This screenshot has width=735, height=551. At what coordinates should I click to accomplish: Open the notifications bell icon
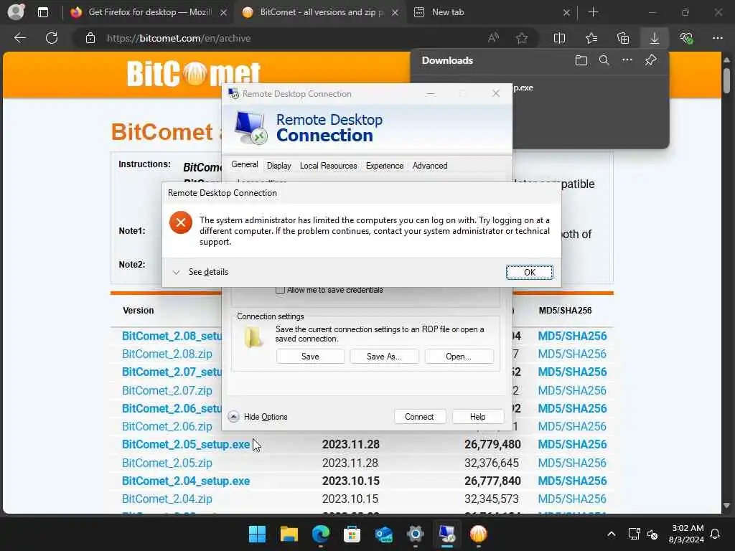tap(715, 534)
